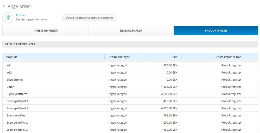Sort by the Produkt column header
Screen dimensions: 260x133
tap(12, 57)
